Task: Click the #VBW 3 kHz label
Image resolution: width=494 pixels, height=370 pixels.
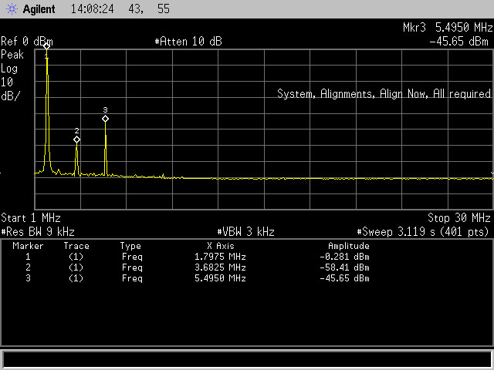Action: point(245,232)
